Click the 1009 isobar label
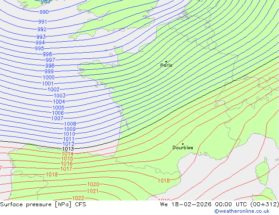 (70, 129)
